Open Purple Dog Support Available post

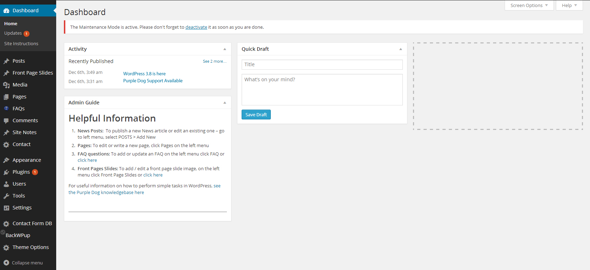tap(153, 81)
